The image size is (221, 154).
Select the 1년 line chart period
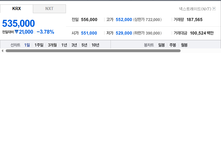click(64, 45)
